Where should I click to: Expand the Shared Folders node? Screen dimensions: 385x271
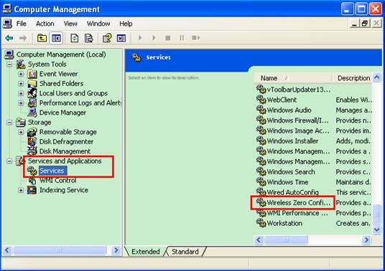click(21, 84)
